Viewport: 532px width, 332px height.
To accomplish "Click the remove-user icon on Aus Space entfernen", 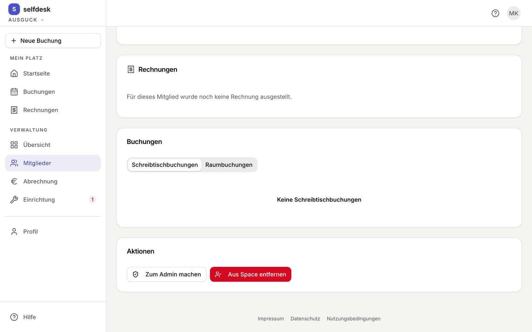I will coord(218,274).
